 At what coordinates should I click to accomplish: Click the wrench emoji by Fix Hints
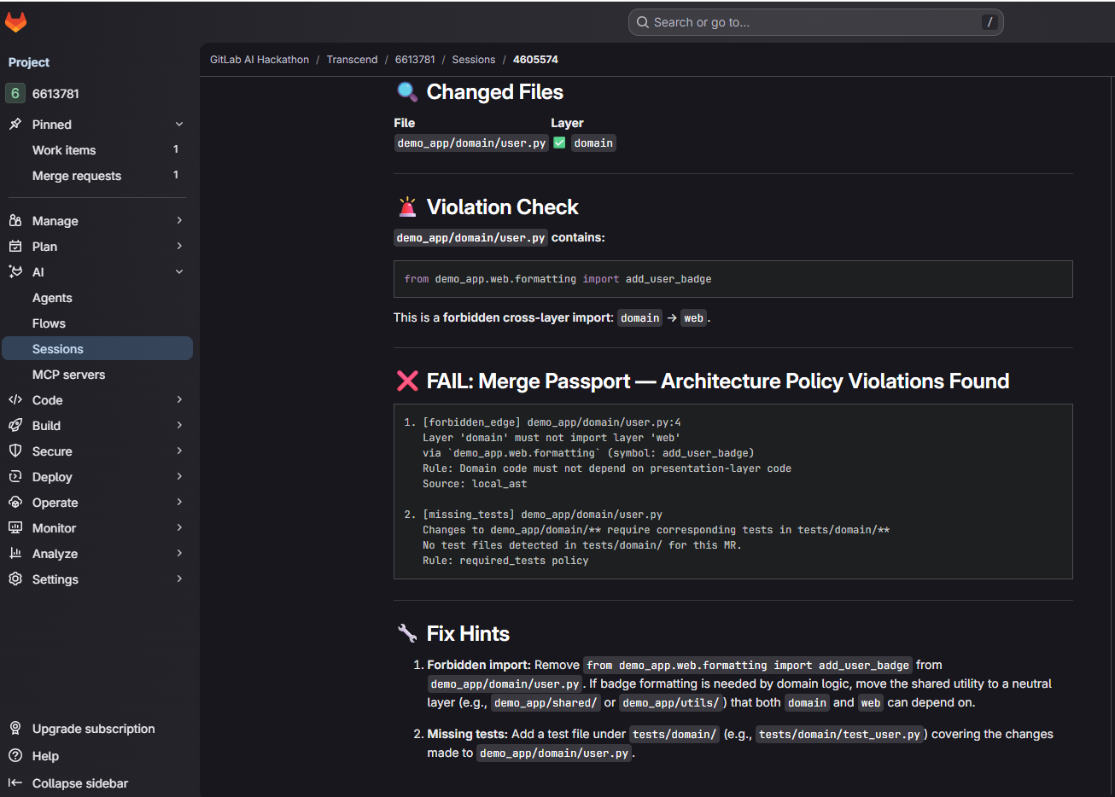click(x=408, y=634)
